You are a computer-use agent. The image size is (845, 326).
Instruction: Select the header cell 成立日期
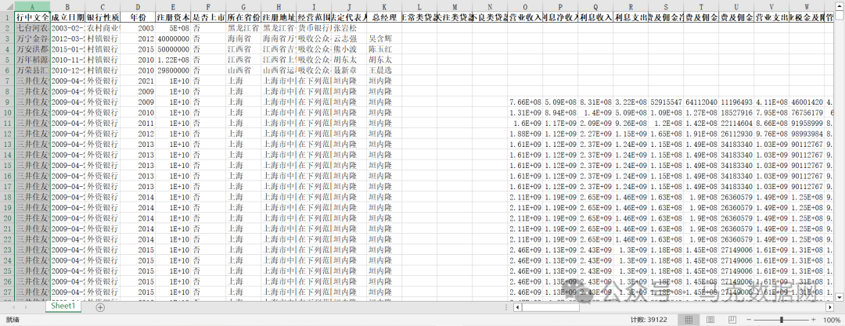[67, 16]
